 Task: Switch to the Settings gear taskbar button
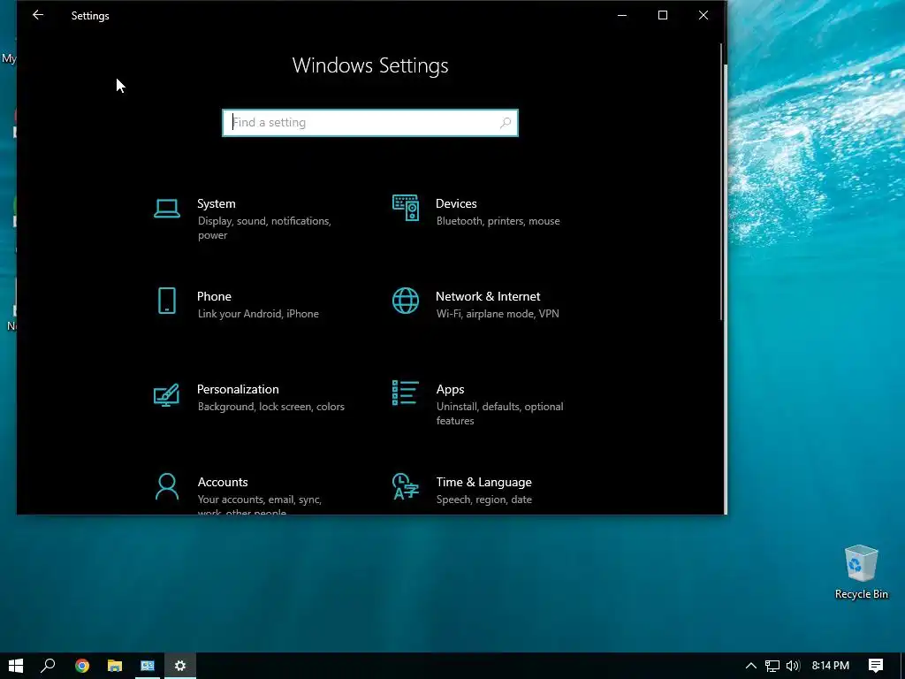(x=180, y=666)
